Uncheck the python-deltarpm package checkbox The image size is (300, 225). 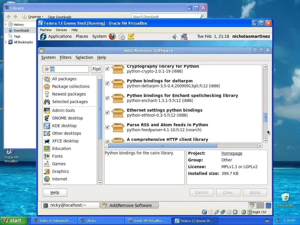(107, 83)
